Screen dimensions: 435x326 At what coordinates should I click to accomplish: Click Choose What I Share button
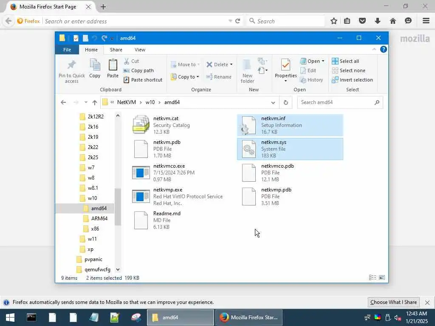[393, 302]
